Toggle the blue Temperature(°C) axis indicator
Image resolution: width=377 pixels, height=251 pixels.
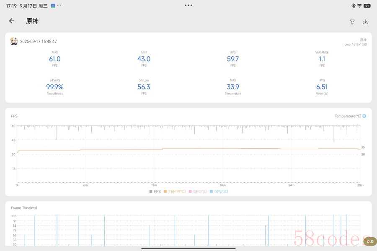[364, 116]
